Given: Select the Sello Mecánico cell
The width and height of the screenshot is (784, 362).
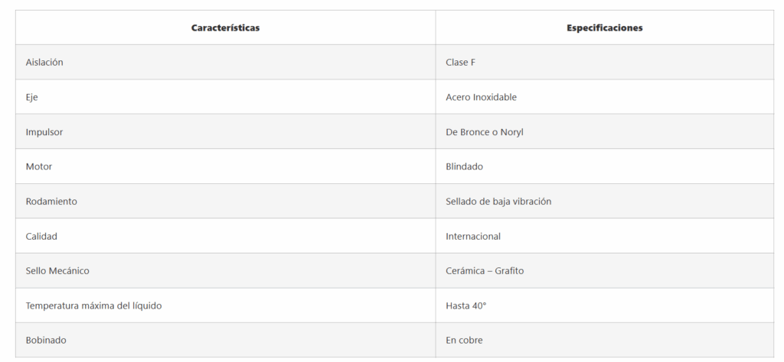Looking at the screenshot, I should 57,271.
